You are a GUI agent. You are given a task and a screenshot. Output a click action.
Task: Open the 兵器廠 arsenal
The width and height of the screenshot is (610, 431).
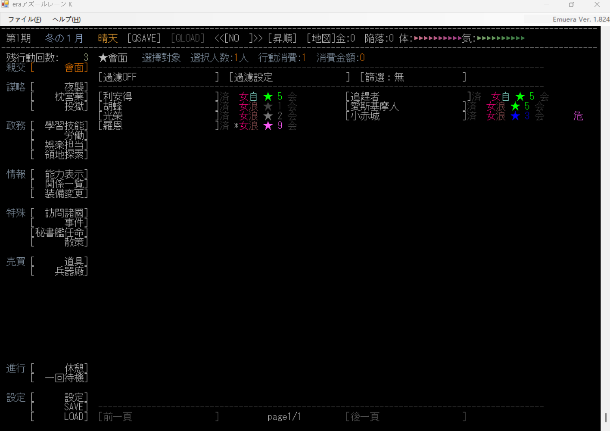tap(59, 271)
